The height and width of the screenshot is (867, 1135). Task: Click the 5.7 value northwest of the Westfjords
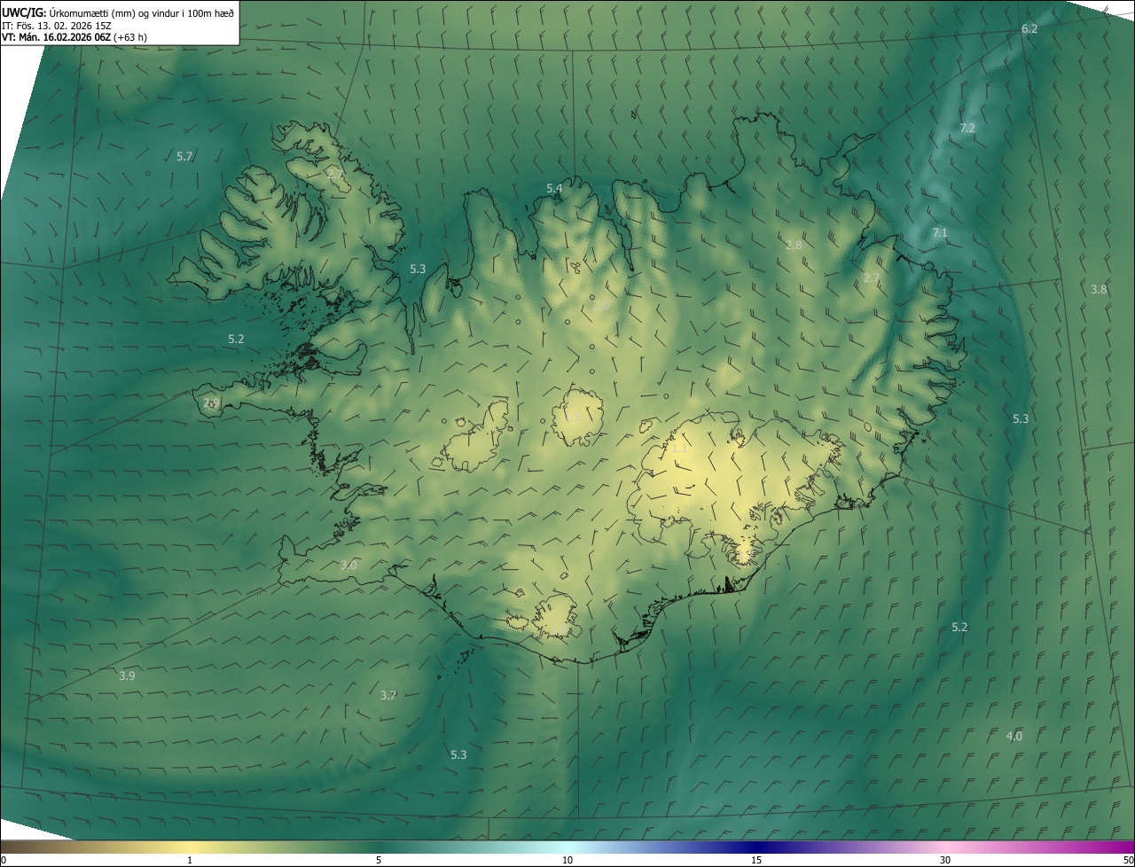pos(184,157)
